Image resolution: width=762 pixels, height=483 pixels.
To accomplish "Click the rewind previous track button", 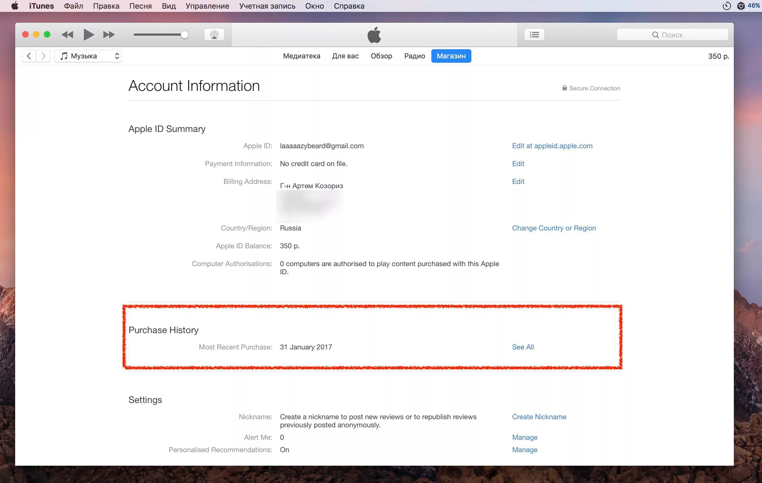I will coord(67,34).
